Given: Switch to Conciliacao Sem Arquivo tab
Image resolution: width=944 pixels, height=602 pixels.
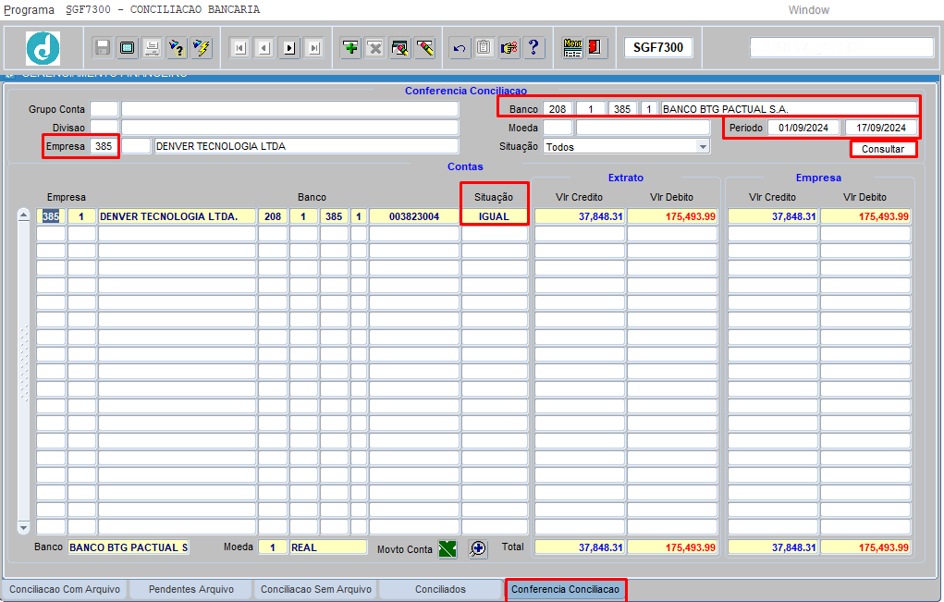Looking at the screenshot, I should [316, 589].
